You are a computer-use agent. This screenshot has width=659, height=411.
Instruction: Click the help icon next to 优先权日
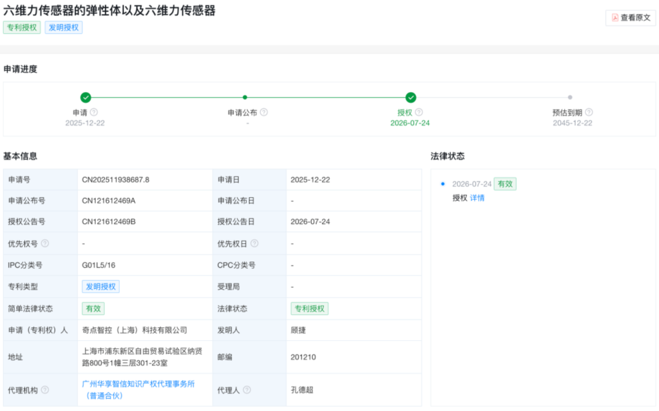254,244
